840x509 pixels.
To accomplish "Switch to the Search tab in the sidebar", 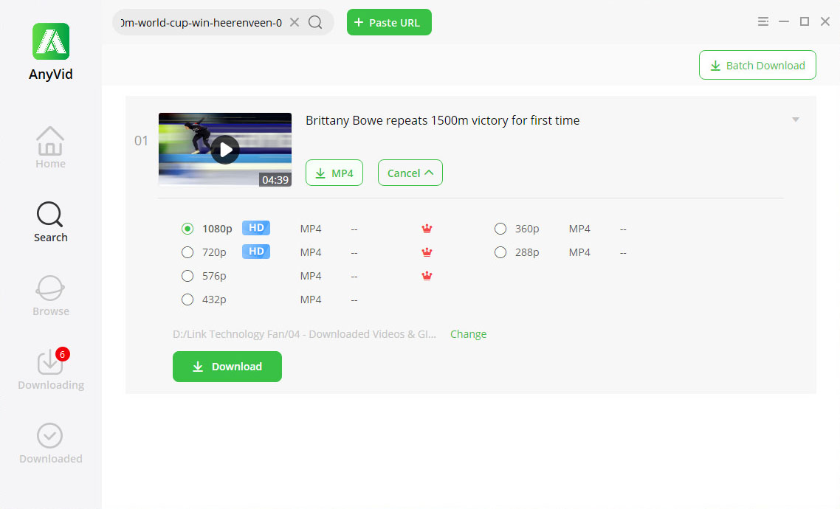I will (x=50, y=221).
